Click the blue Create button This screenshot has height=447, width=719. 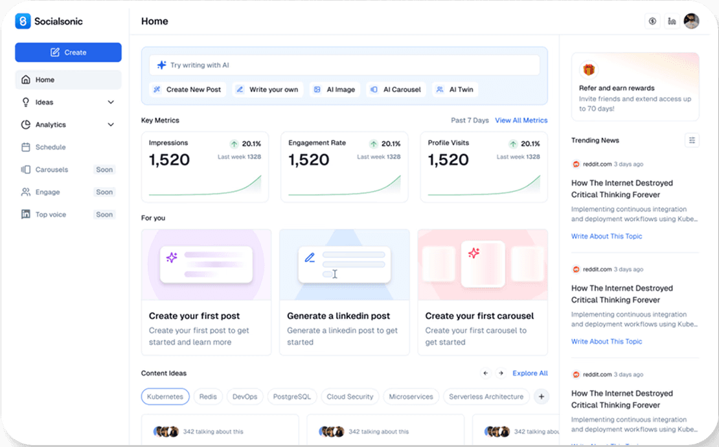tap(68, 52)
